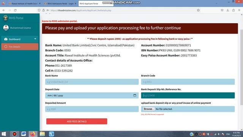Open File Explorer from the taskbar

tap(42, 134)
